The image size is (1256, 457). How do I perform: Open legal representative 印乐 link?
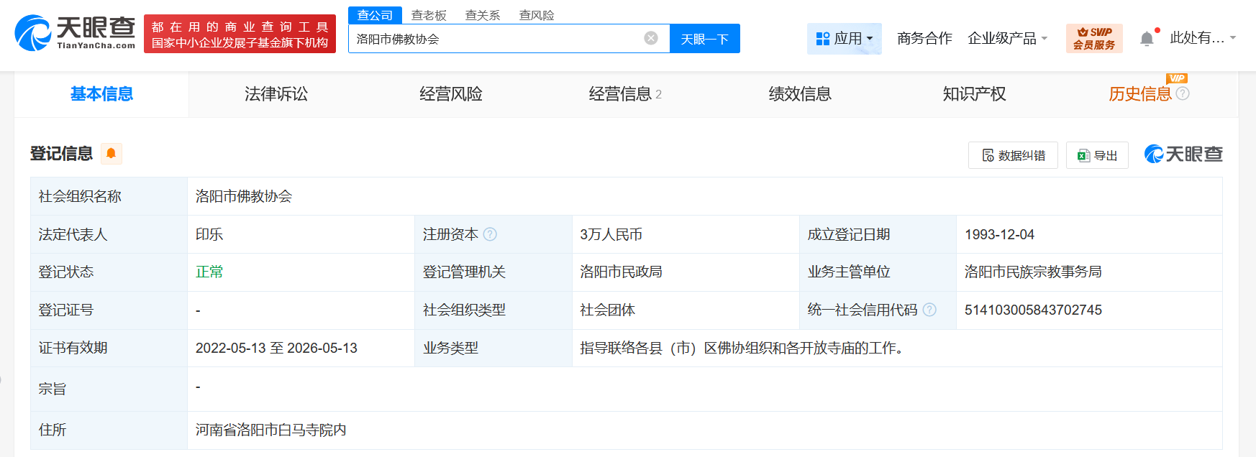coord(209,234)
